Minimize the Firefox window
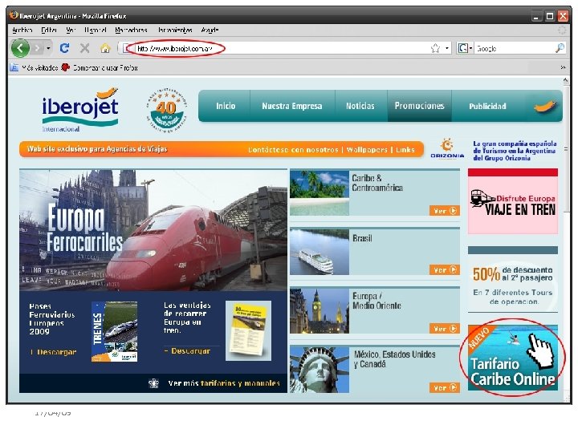The height and width of the screenshot is (433, 578). [x=536, y=16]
